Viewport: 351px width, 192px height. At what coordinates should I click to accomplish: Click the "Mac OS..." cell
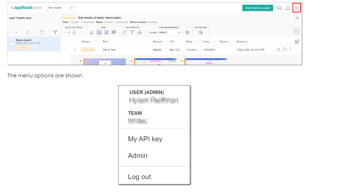point(176,50)
